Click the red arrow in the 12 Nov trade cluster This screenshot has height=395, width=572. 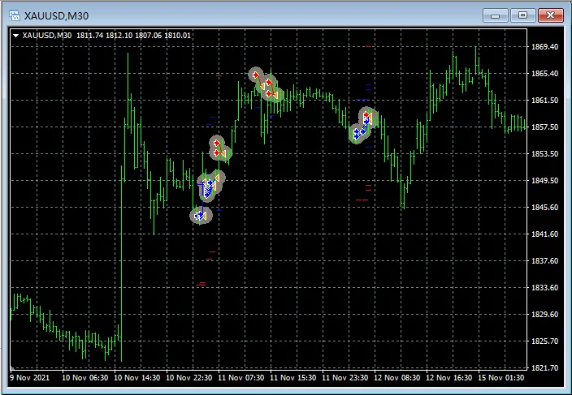[x=367, y=117]
